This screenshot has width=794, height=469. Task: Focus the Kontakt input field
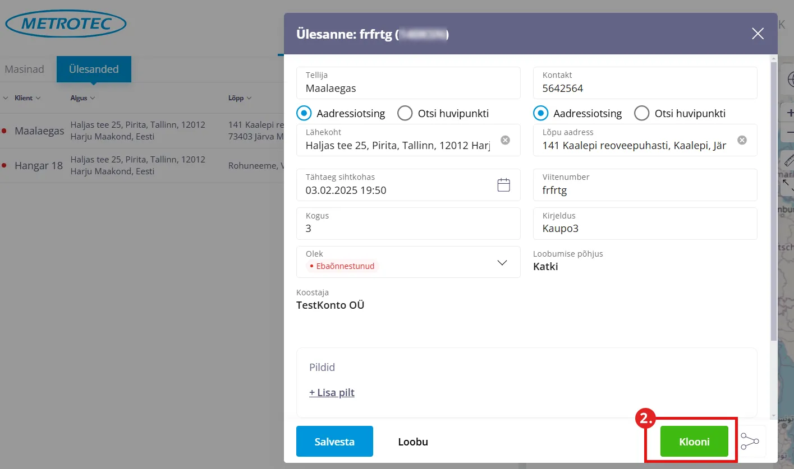645,83
